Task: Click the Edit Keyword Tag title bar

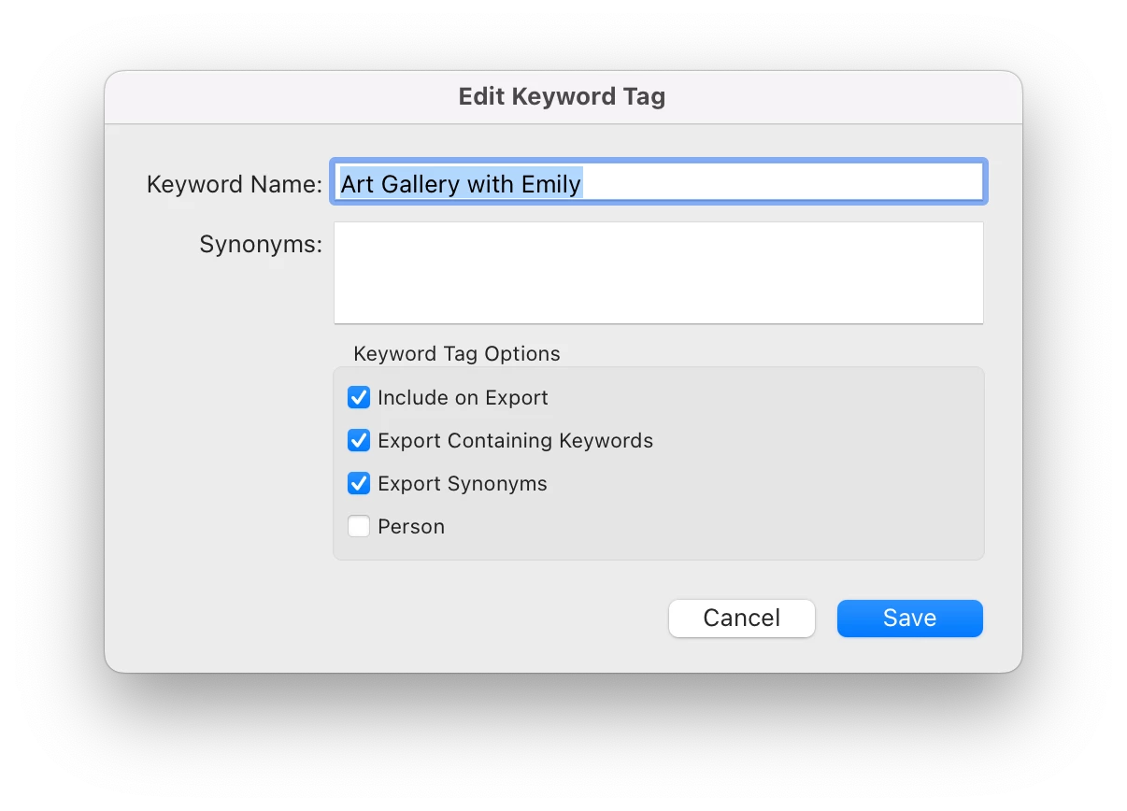Action: 563,97
